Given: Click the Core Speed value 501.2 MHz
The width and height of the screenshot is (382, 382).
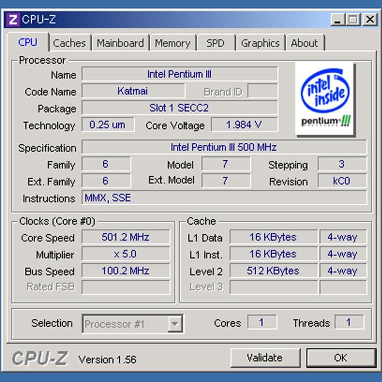Looking at the screenshot, I should point(126,237).
